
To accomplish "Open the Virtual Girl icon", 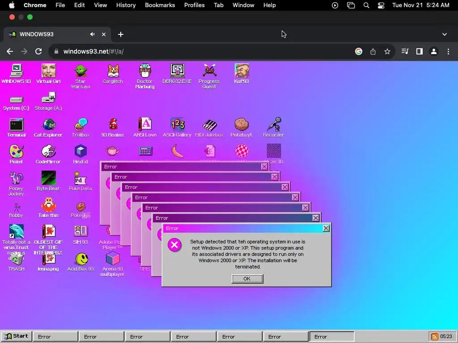I will tap(48, 74).
